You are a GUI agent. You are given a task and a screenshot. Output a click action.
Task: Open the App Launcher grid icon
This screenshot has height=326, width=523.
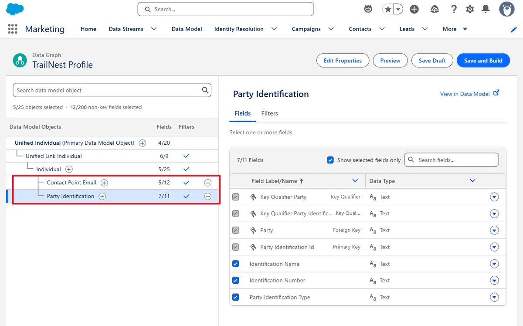(13, 29)
